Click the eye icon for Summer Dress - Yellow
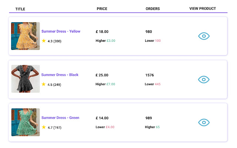237x148 pixels. point(204,36)
